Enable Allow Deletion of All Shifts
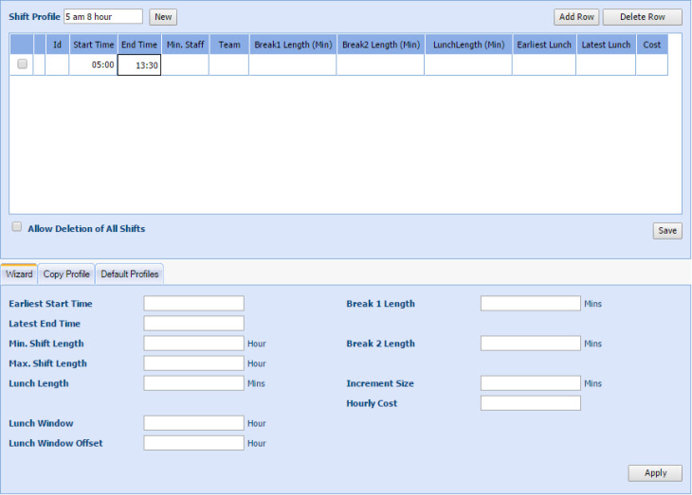This screenshot has width=692, height=495. 17,227
